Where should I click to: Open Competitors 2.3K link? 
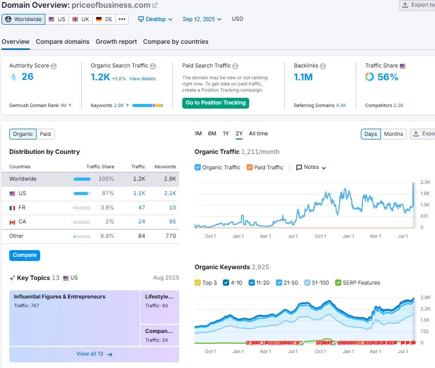pos(398,106)
